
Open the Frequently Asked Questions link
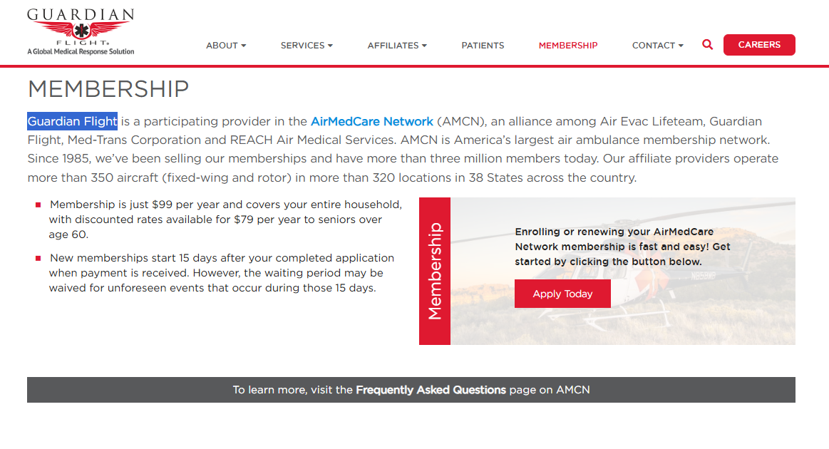(x=431, y=390)
